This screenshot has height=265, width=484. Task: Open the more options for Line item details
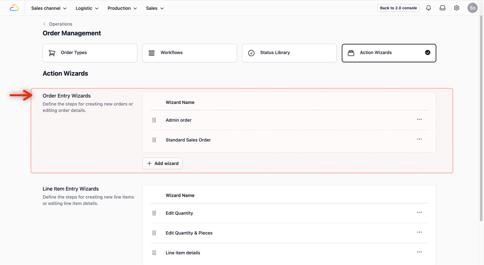419,252
